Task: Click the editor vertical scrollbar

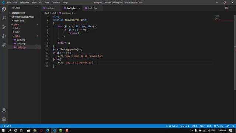Action: (235, 53)
